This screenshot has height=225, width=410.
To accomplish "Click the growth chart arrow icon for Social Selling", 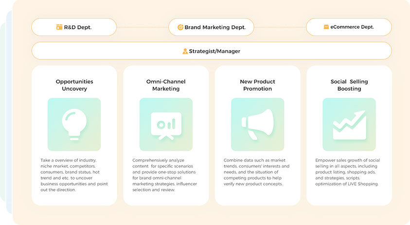I will coord(349,124).
